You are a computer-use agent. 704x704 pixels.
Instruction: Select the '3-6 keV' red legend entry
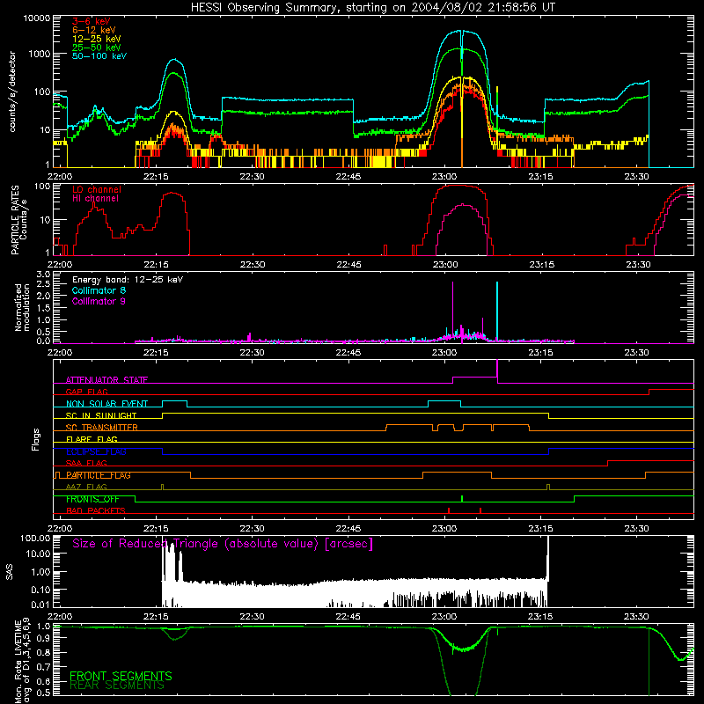coord(91,21)
